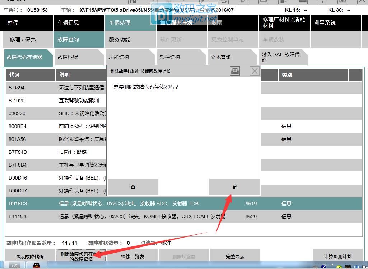Click the 类别 column header
Viewport: 368px width, 269px height.
pos(313,75)
